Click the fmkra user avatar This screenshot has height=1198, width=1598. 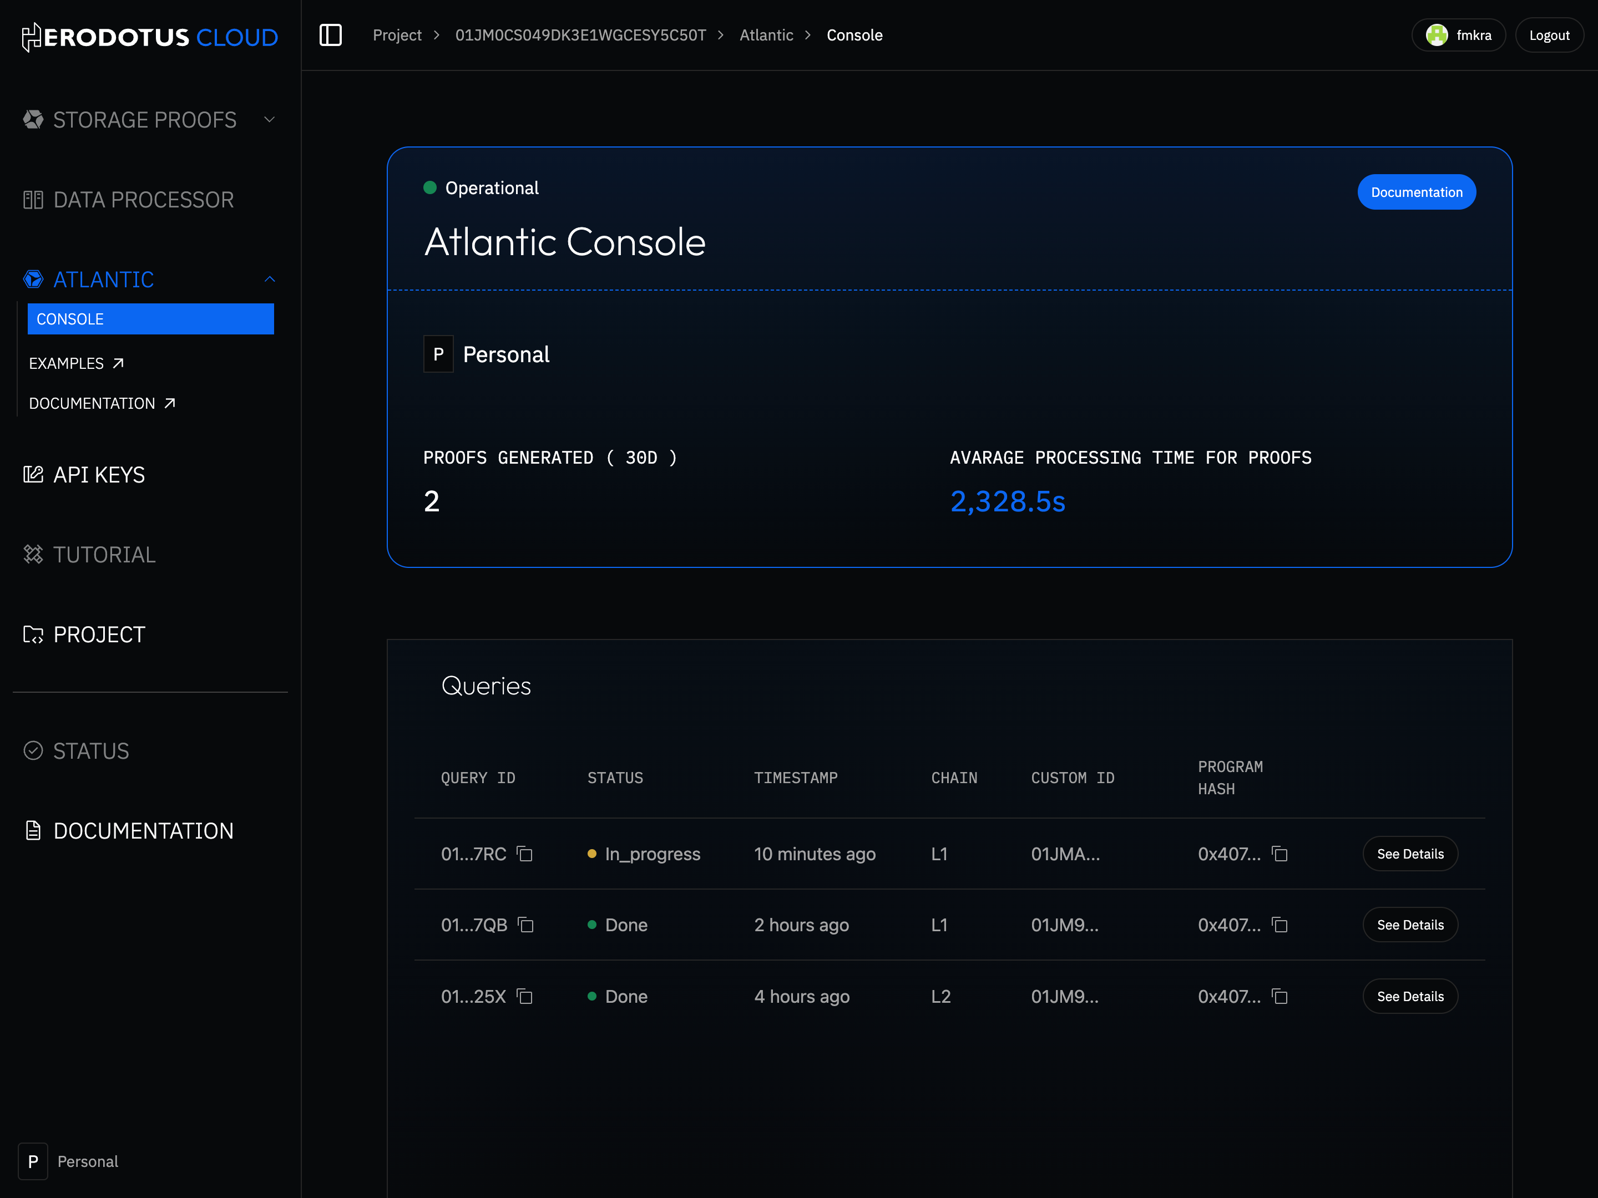1437,34
